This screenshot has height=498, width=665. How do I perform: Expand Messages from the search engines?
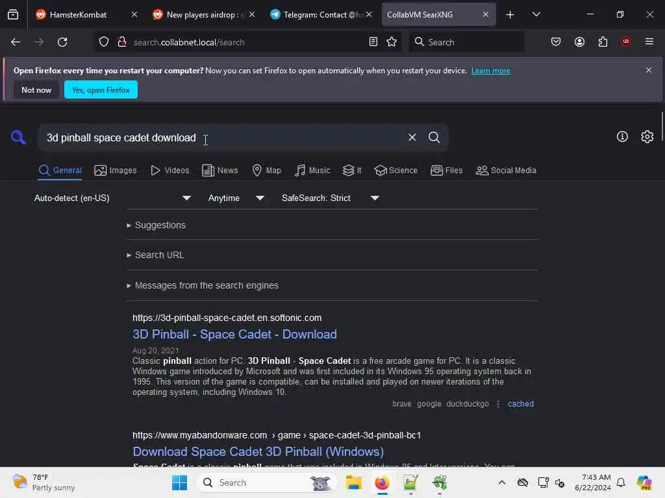(203, 285)
